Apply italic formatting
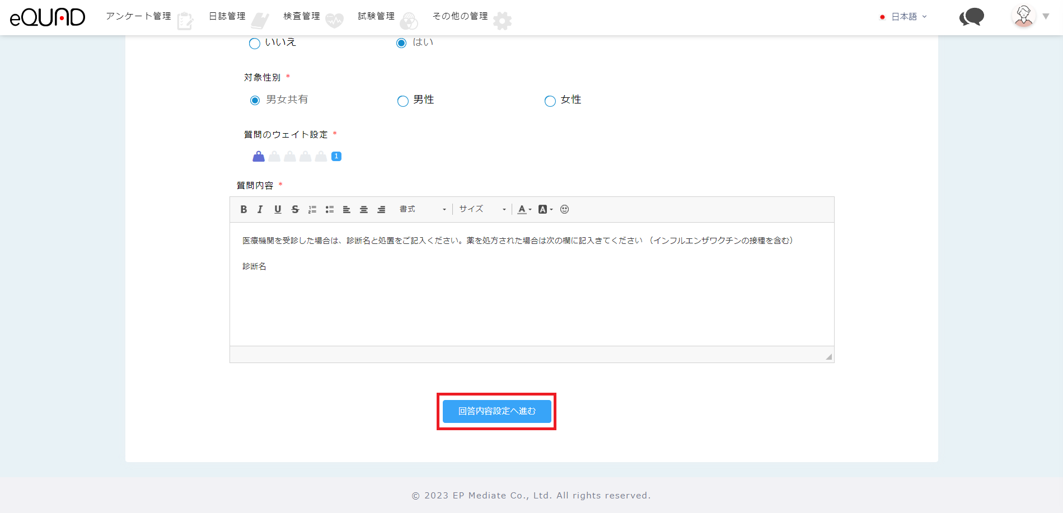This screenshot has height=513, width=1063. (x=260, y=209)
